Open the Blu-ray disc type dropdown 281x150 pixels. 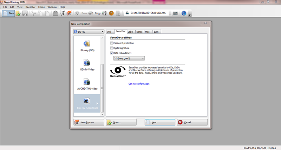(x=89, y=32)
